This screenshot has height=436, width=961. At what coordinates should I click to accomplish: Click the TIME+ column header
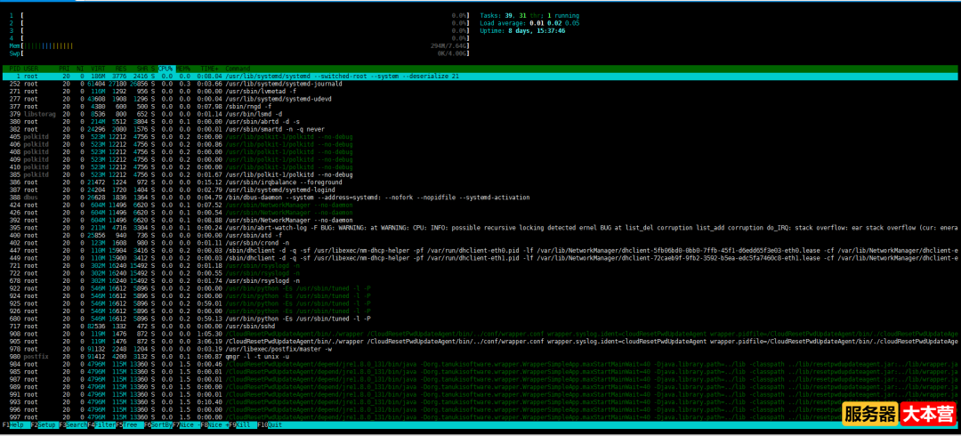pyautogui.click(x=207, y=69)
